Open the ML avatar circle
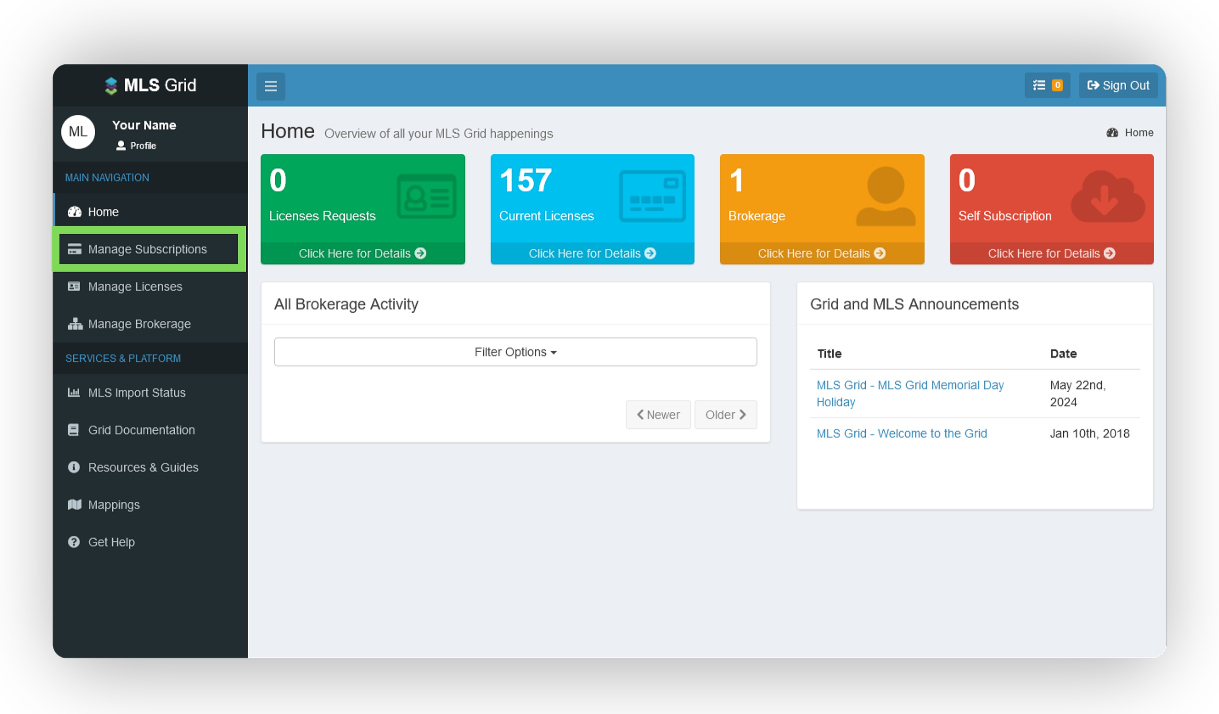Viewport: 1219px width, 714px height. pos(78,131)
